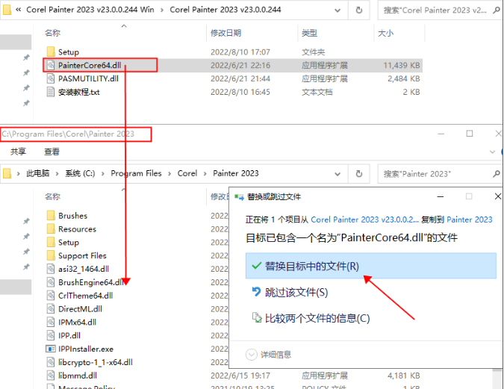
Task: Click the Painter 2023 destination link in dialog
Action: (x=470, y=220)
